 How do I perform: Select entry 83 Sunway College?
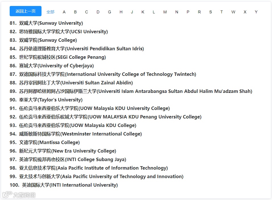point(43,40)
